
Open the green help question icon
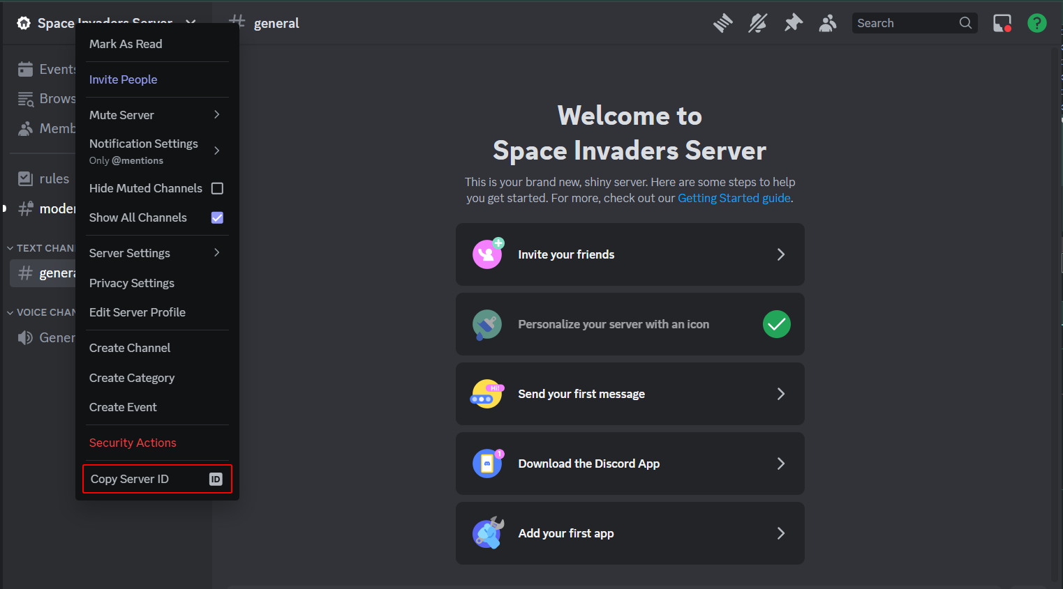1037,23
